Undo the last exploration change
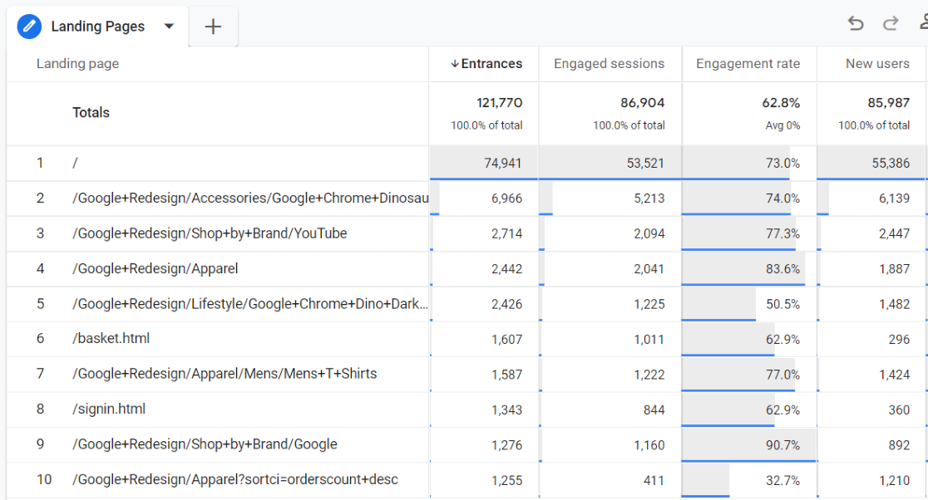928x500 pixels. click(x=856, y=24)
